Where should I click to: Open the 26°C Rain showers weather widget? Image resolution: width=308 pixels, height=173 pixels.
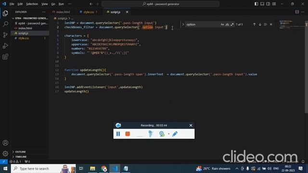[x=213, y=169]
